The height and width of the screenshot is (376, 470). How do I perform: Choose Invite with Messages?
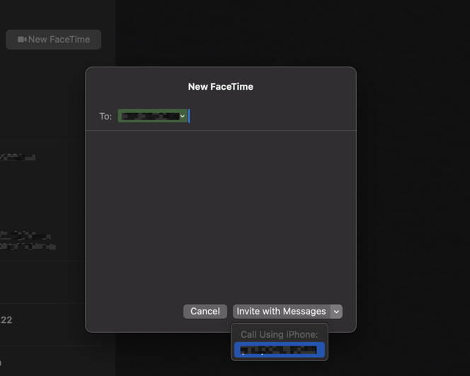tap(282, 312)
